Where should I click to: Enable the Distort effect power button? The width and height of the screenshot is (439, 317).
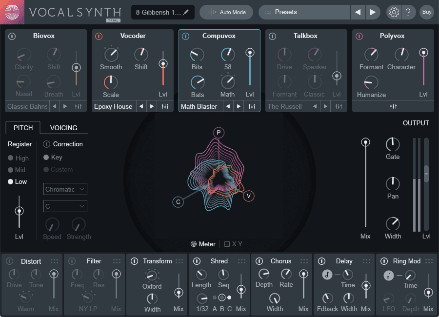coord(10,261)
